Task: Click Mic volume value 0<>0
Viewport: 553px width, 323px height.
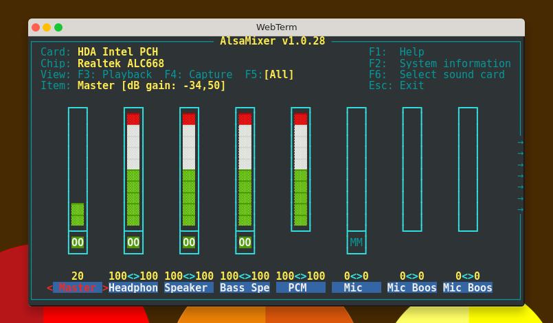Action: tap(357, 276)
